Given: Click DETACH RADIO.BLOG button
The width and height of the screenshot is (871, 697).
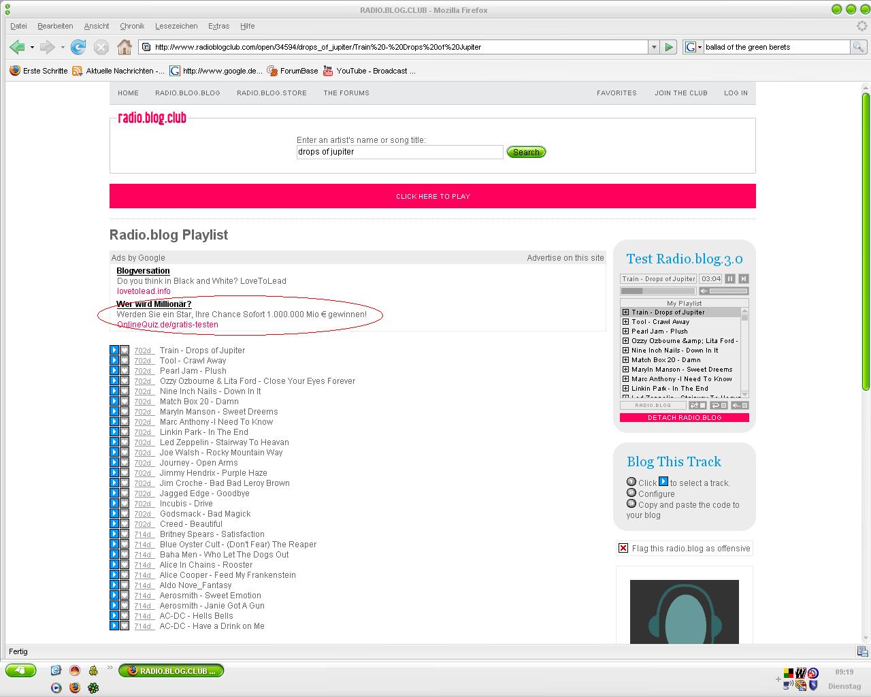Looking at the screenshot, I should pyautogui.click(x=685, y=417).
